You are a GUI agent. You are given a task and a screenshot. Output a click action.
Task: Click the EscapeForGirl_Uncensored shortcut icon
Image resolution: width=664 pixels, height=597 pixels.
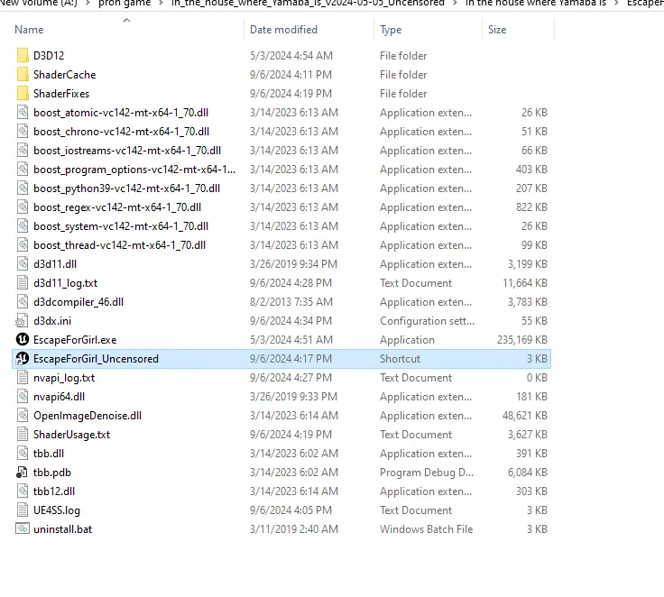pyautogui.click(x=23, y=359)
